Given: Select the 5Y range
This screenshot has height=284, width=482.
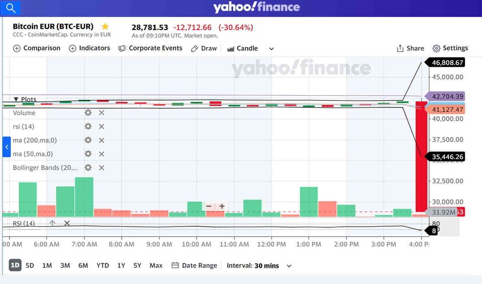Looking at the screenshot, I should [137, 265].
